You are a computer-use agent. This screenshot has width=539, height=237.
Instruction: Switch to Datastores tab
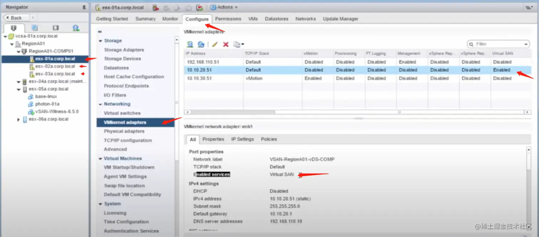pos(277,19)
